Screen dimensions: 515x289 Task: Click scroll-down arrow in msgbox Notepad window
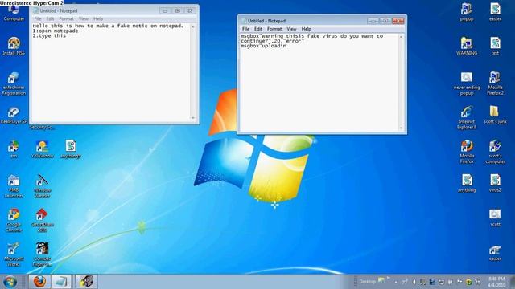click(401, 128)
